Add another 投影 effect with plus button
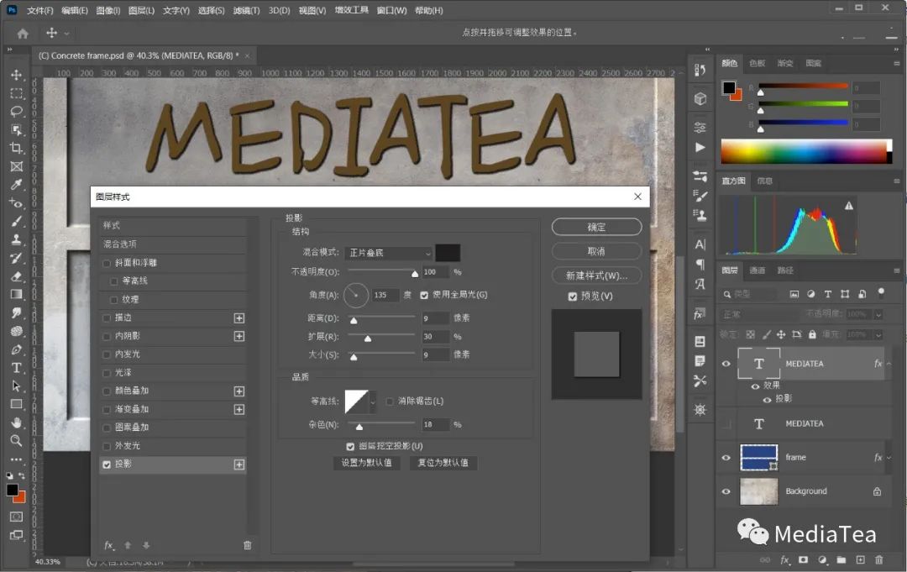 pyautogui.click(x=239, y=464)
